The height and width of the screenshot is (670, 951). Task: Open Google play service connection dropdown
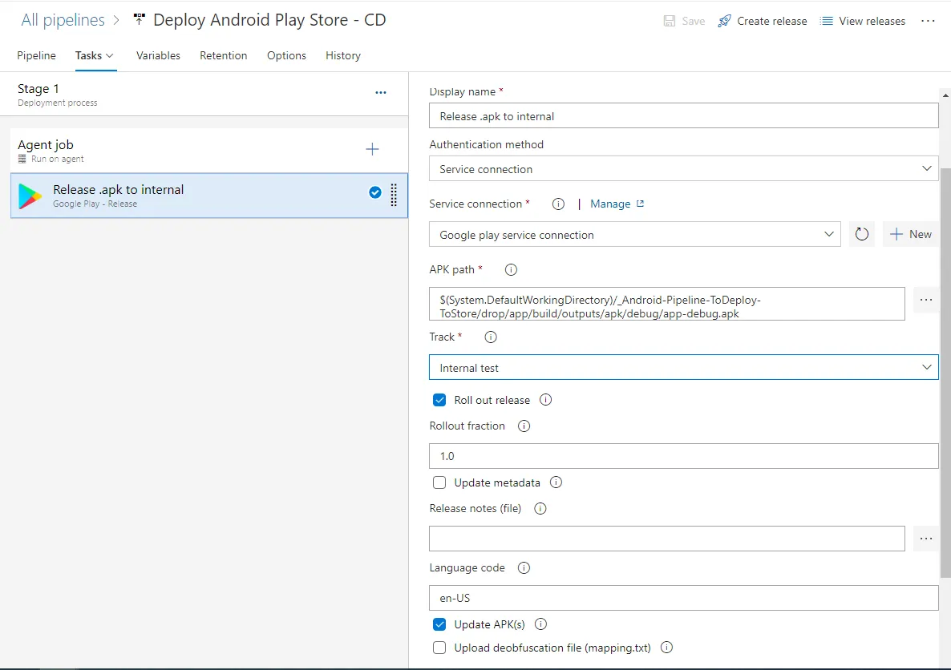[634, 235]
